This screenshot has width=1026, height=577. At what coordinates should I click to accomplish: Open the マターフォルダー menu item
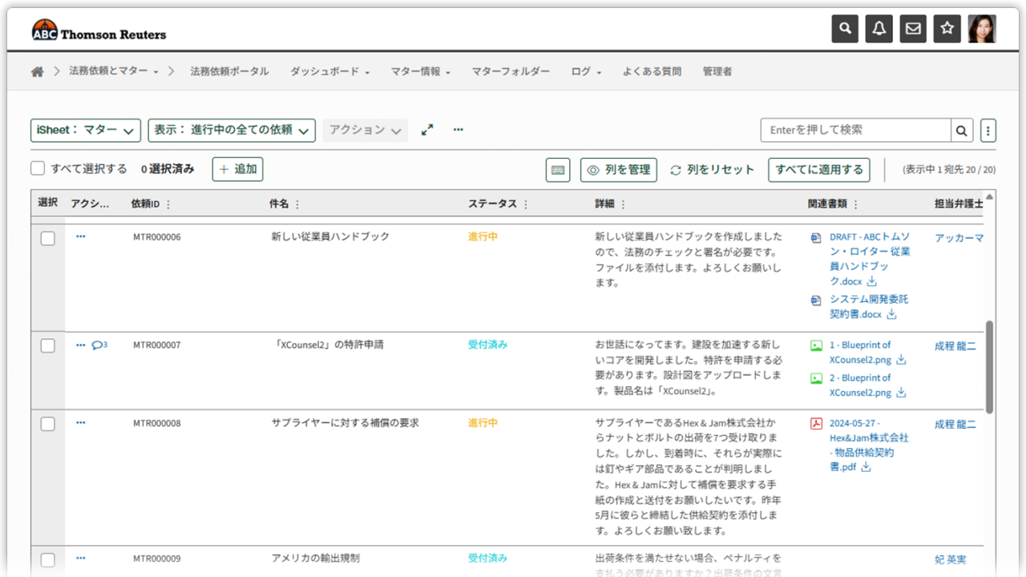tap(511, 71)
